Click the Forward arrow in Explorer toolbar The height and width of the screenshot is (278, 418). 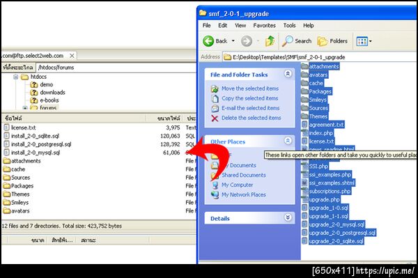pyautogui.click(x=247, y=41)
